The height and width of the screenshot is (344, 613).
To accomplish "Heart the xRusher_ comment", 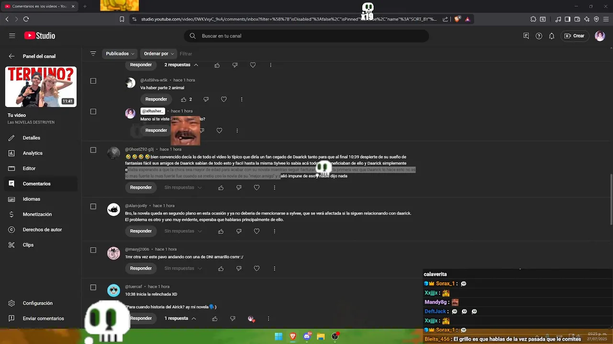I will [x=219, y=130].
